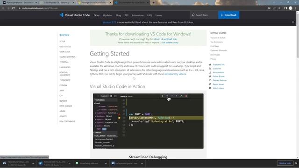This screenshot has height=168, width=299.
Task: Select Overview in the docs sidebar
Action: (64, 35)
